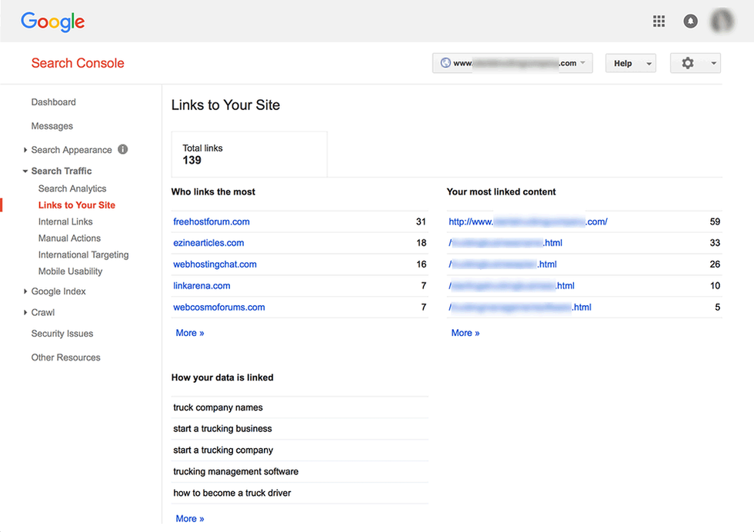Viewport: 754px width, 532px height.
Task: Expand the Crawl section
Action: pos(25,312)
